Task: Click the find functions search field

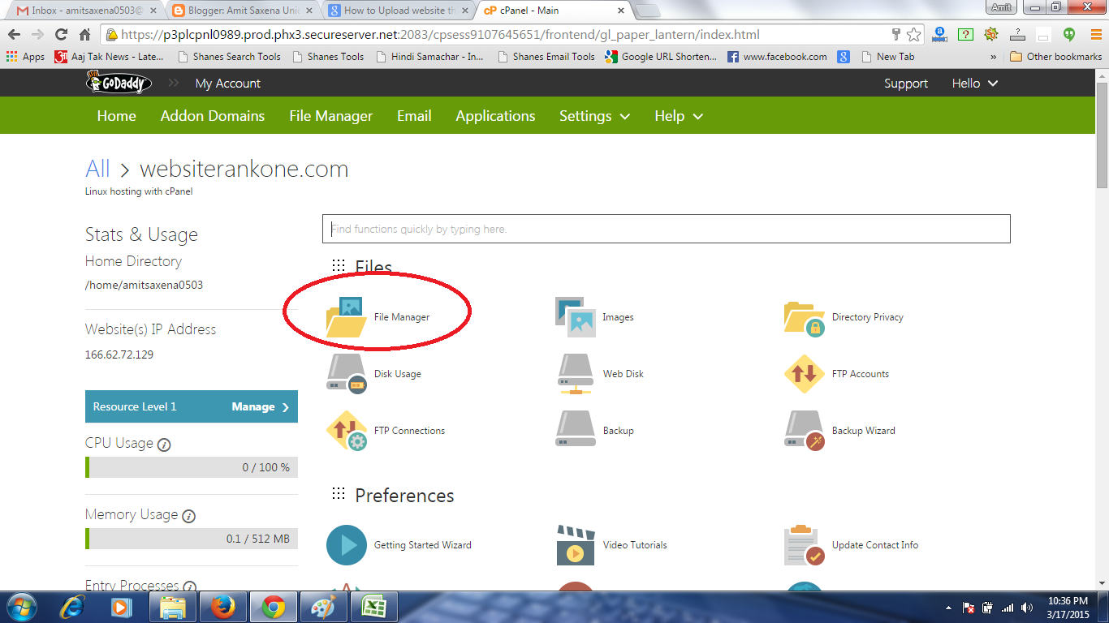Action: click(667, 229)
